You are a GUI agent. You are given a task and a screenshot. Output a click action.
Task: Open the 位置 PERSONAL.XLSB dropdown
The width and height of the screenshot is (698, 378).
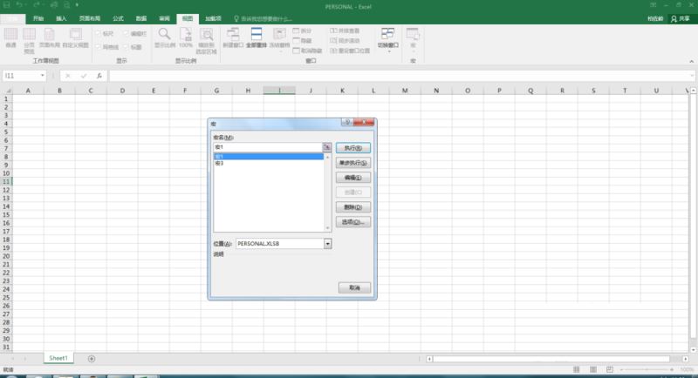pyautogui.click(x=328, y=243)
